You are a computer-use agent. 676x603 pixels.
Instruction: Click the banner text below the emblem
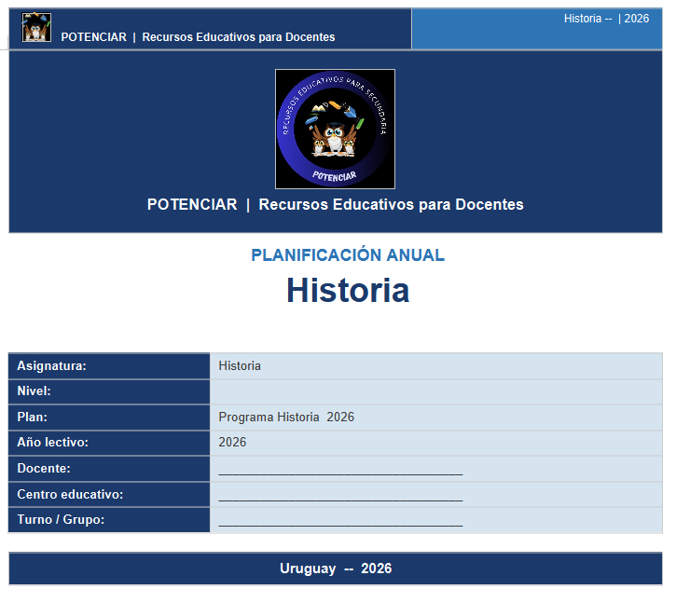click(x=335, y=205)
